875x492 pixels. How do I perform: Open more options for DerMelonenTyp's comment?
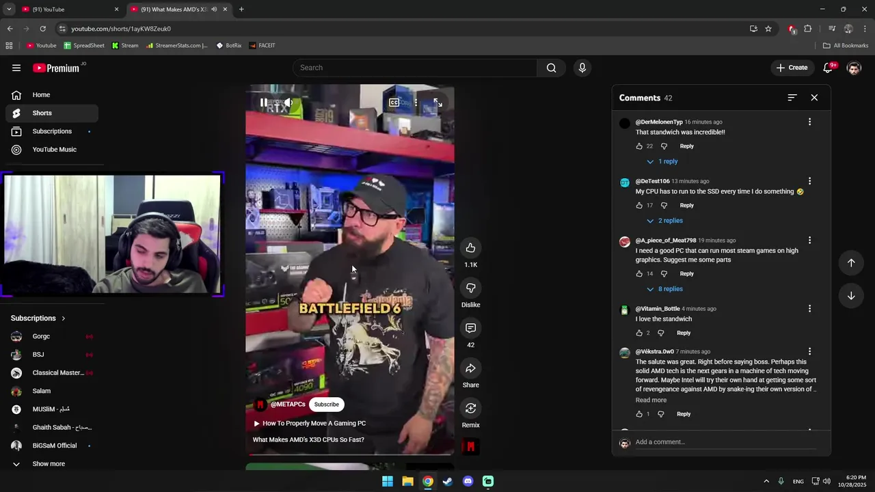[x=809, y=122]
